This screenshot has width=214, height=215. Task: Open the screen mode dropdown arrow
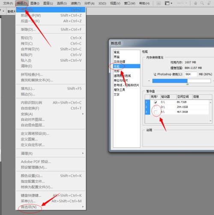[172, 3]
